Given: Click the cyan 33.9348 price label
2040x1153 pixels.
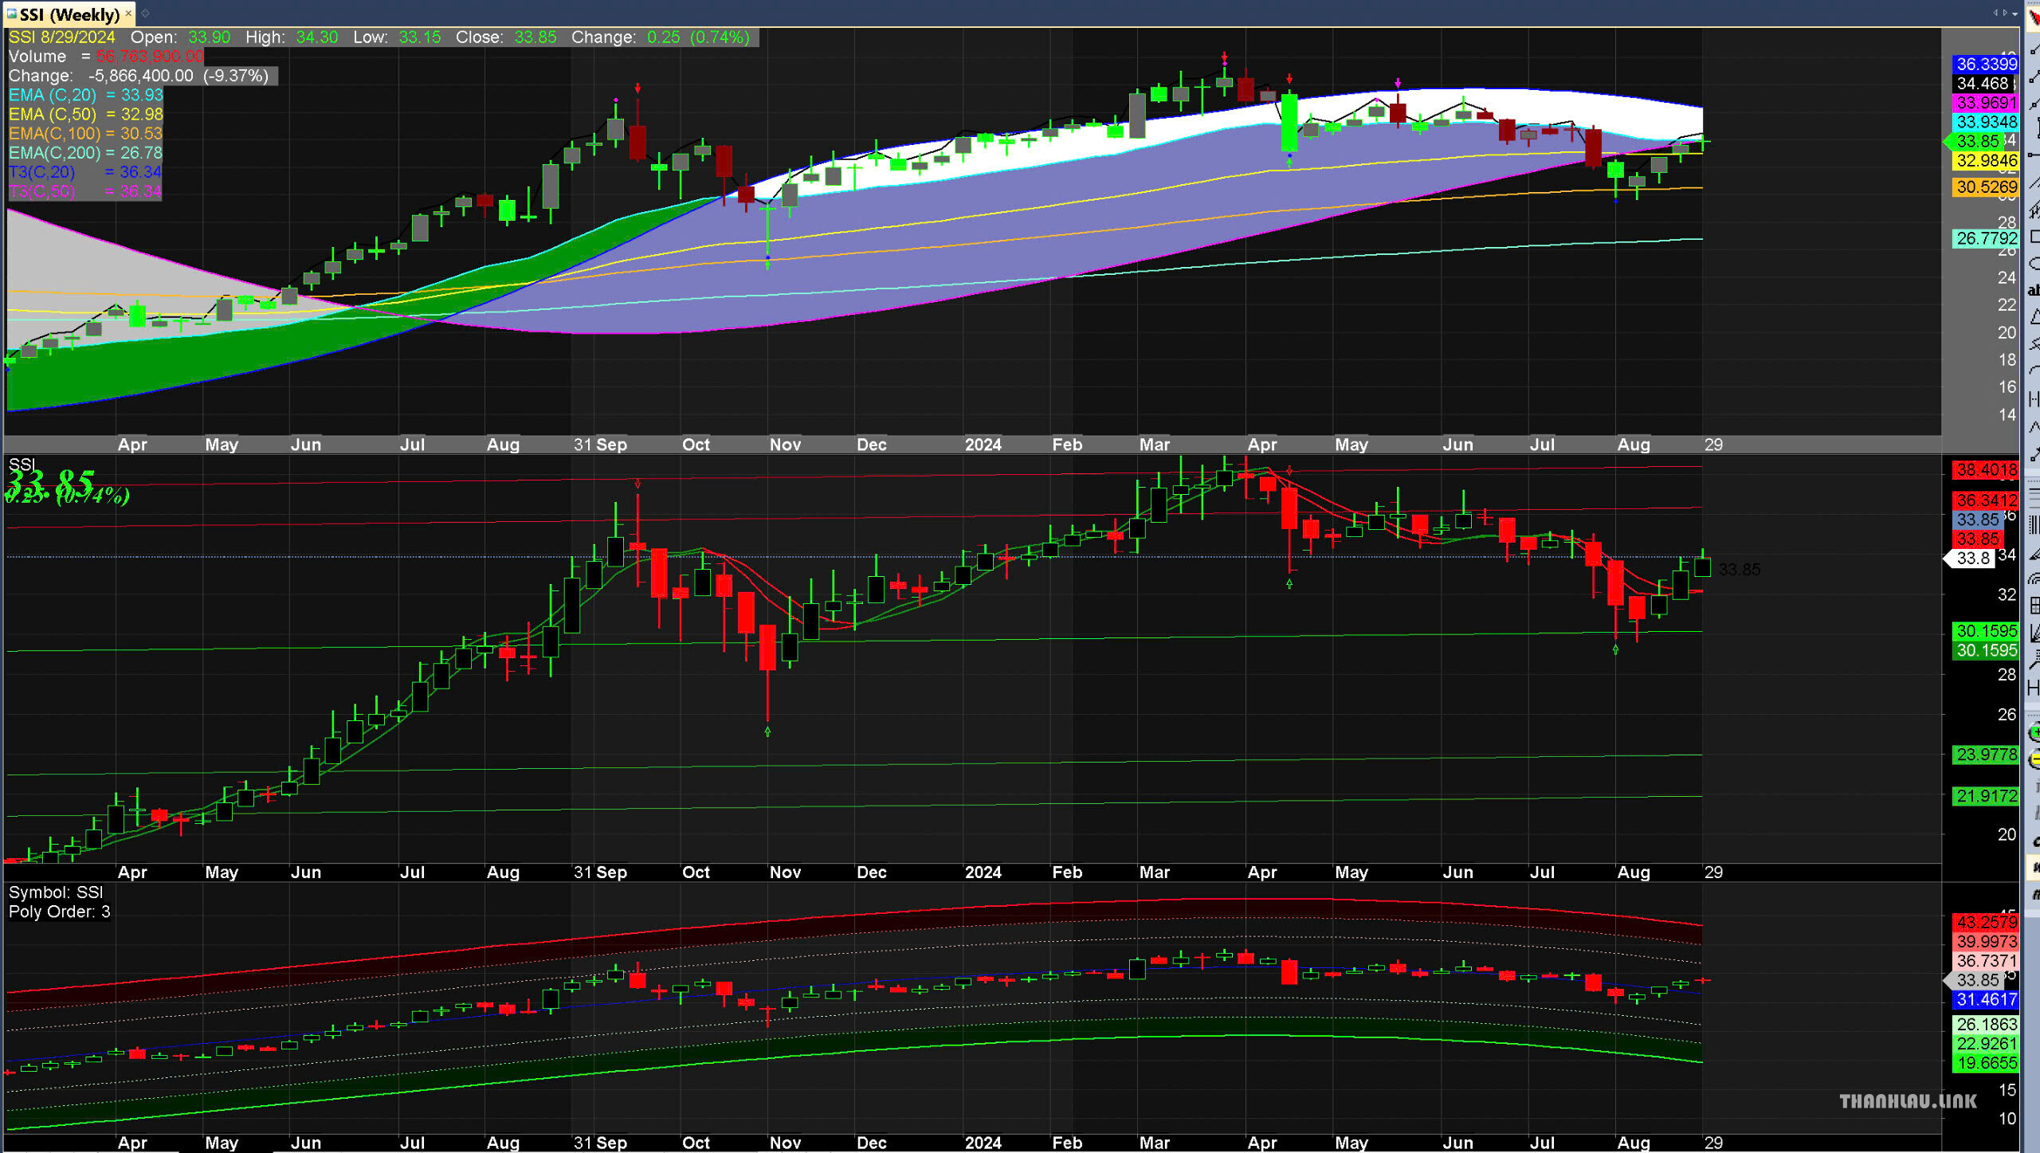Looking at the screenshot, I should click(1987, 122).
